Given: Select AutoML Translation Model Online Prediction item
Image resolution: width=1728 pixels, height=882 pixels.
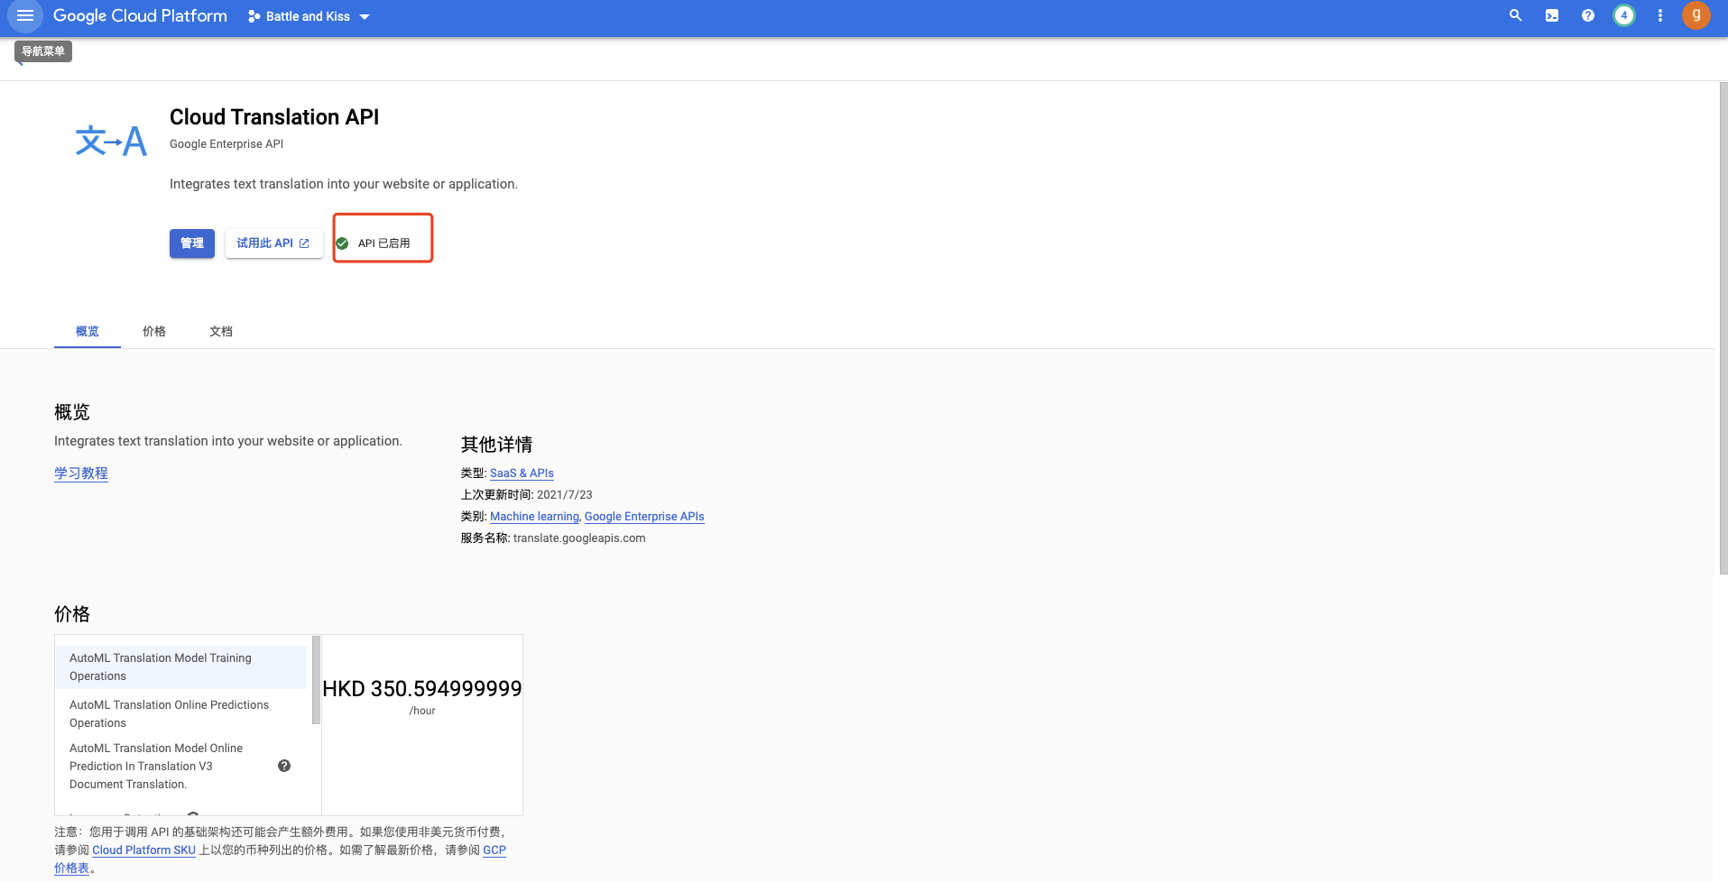Looking at the screenshot, I should coord(180,767).
